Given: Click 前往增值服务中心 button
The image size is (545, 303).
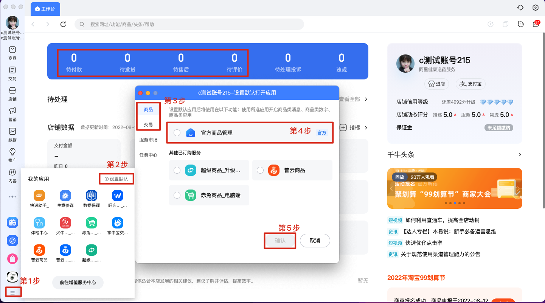Looking at the screenshot, I should (x=78, y=282).
